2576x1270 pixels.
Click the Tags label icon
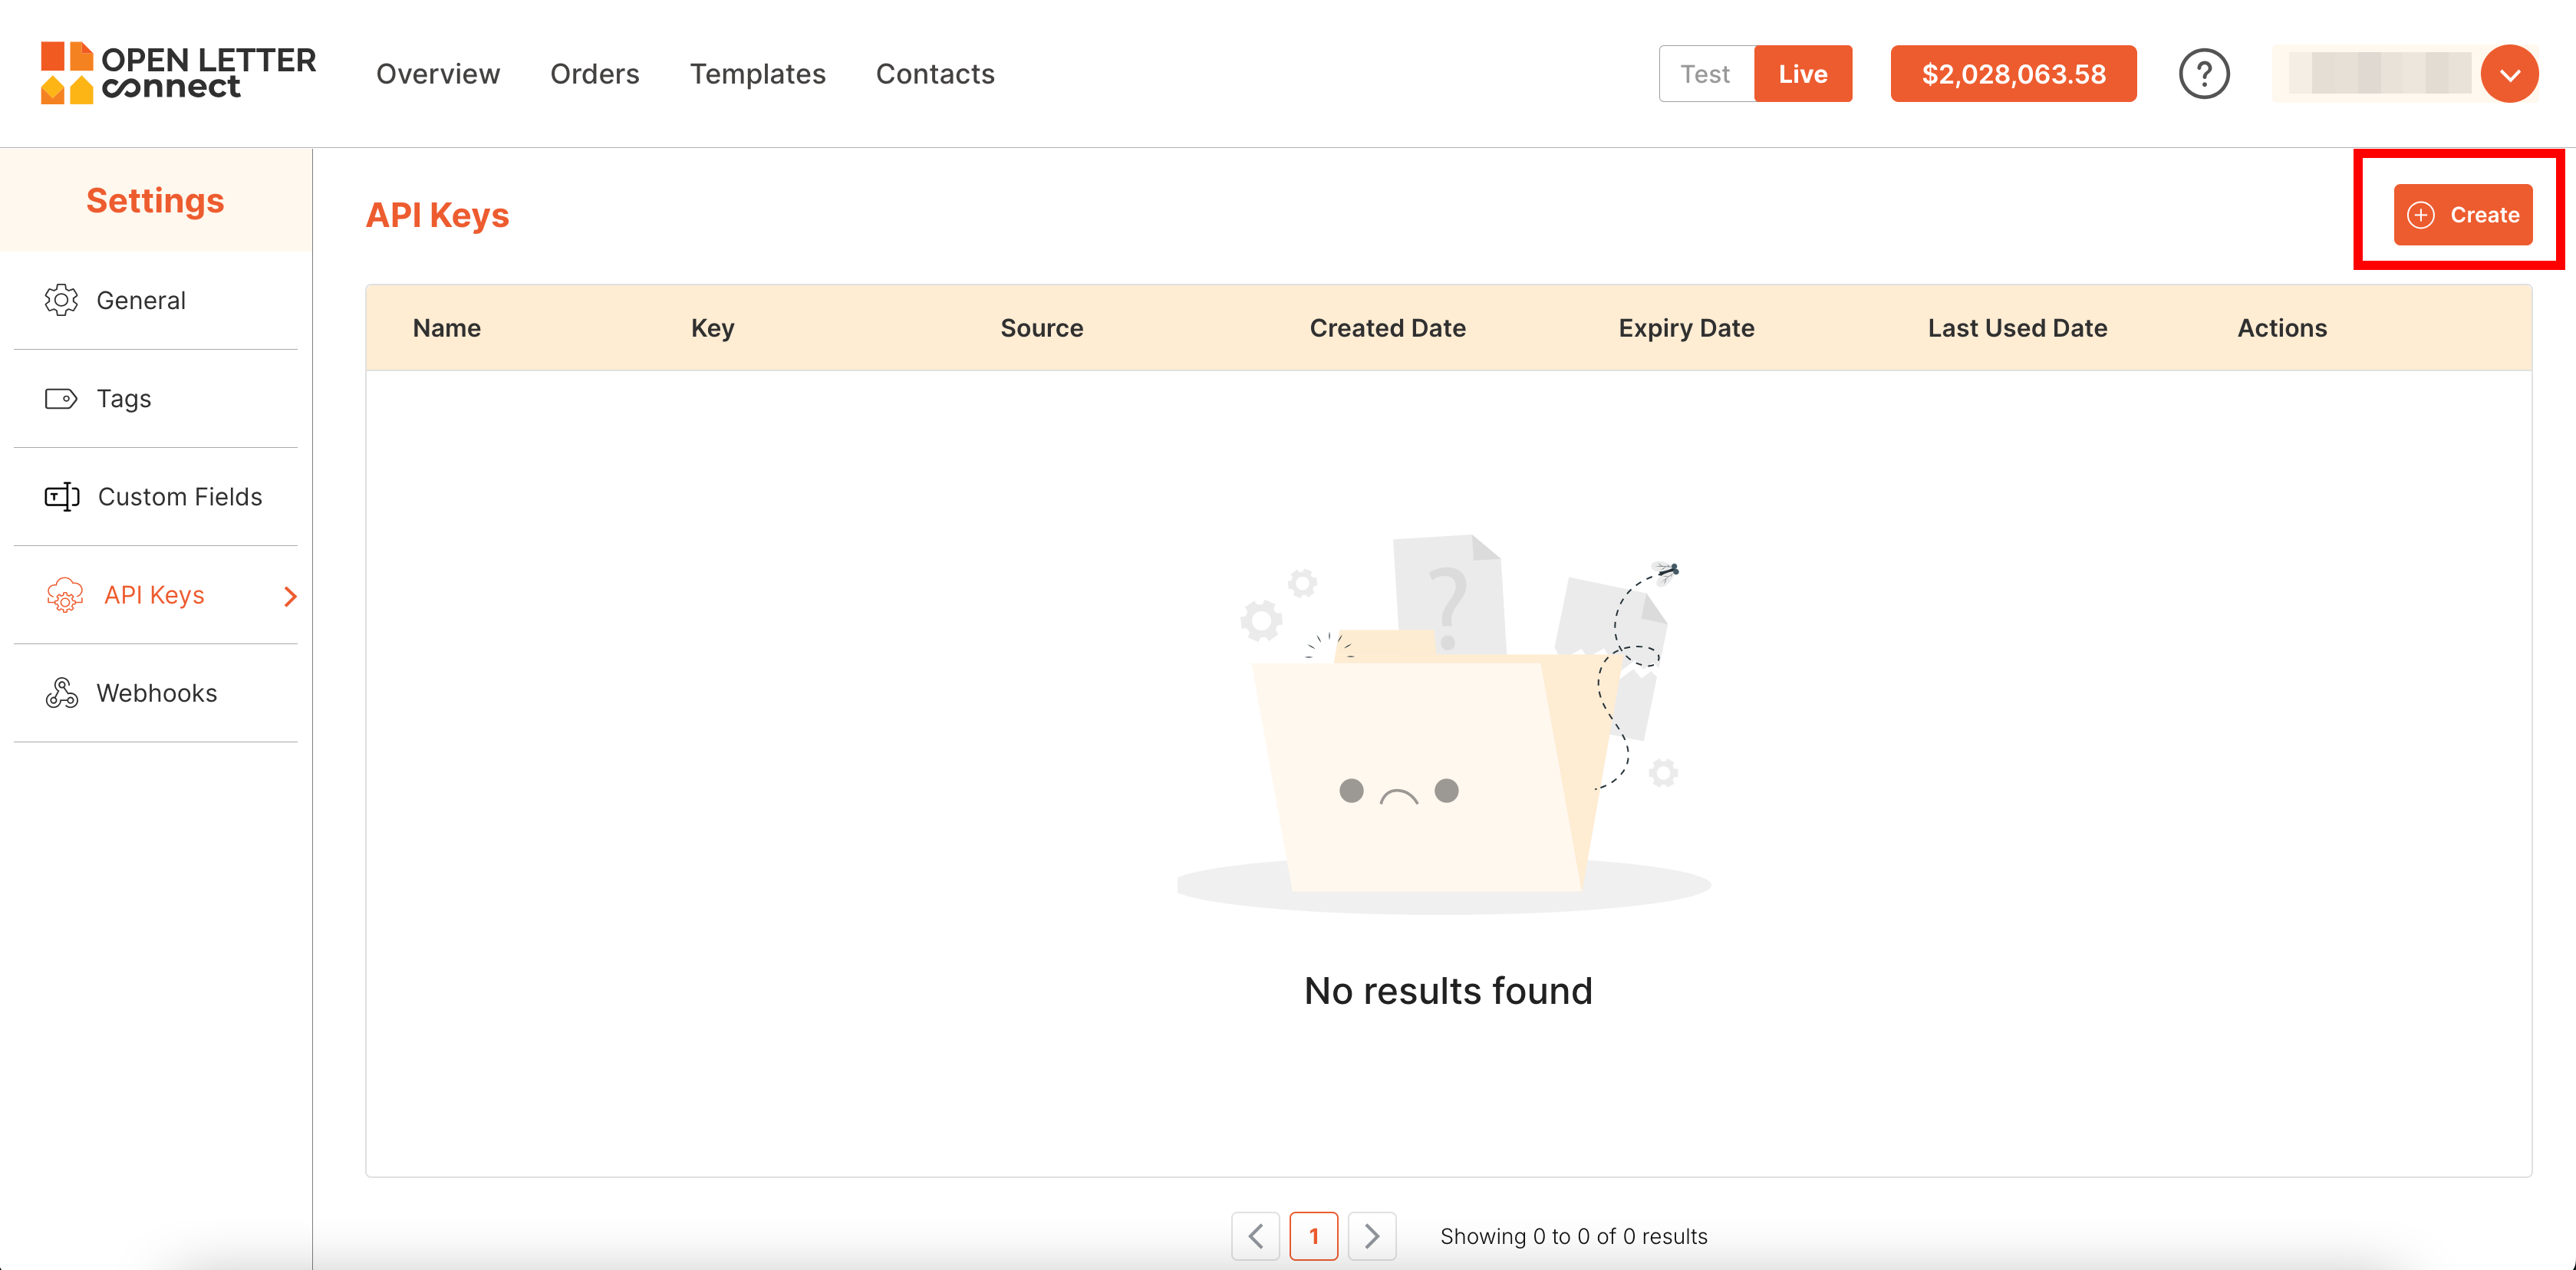tap(61, 399)
